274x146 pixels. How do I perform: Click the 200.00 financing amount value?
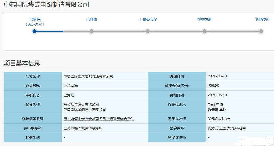[x=213, y=86]
